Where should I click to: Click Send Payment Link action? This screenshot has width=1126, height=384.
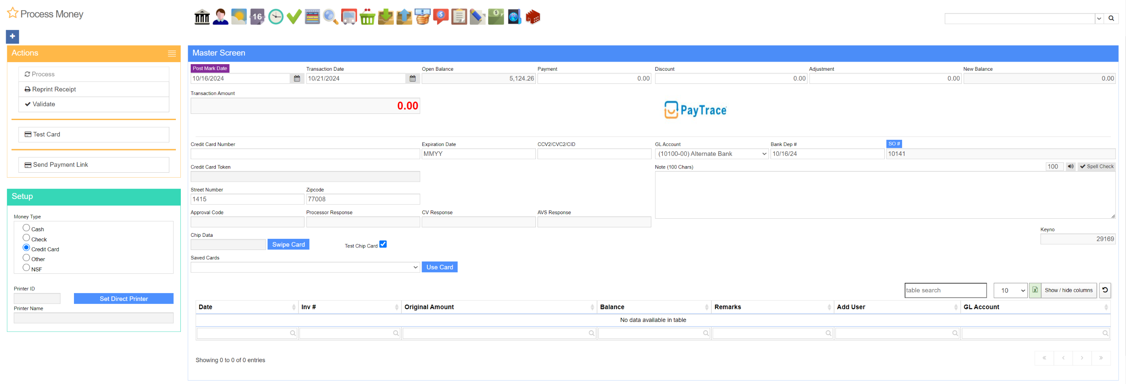94,165
